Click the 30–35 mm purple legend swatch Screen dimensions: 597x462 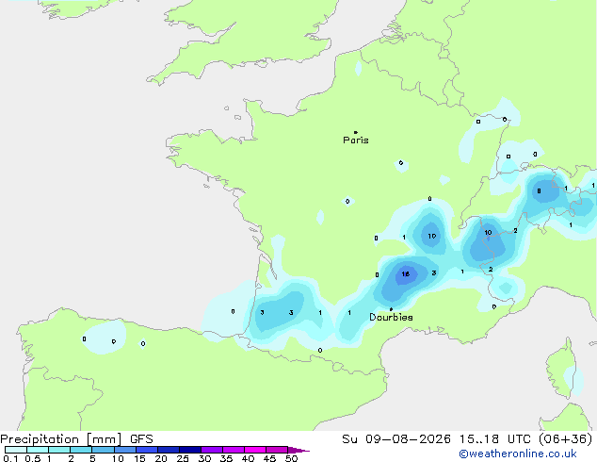211,450
